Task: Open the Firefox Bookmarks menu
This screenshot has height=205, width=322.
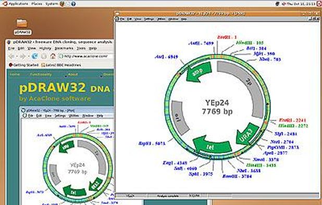Action: click(x=64, y=48)
